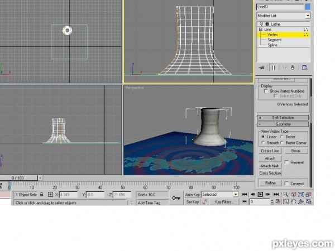Image resolution: width=335 pixels, height=251 pixels.
Task: Click the Pin Stack icon
Action: tap(261, 67)
